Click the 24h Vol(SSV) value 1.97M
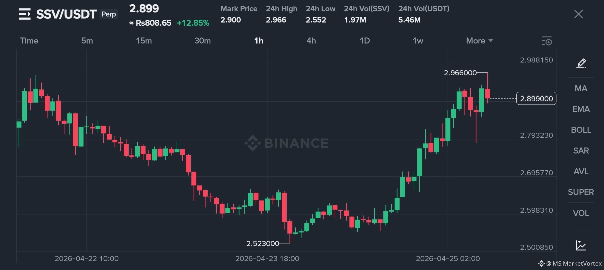The width and height of the screenshot is (604, 270). (355, 20)
